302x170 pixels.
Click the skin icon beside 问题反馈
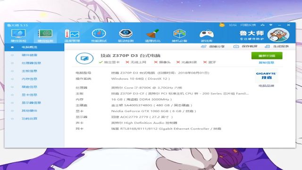pyautogui.click(x=262, y=25)
